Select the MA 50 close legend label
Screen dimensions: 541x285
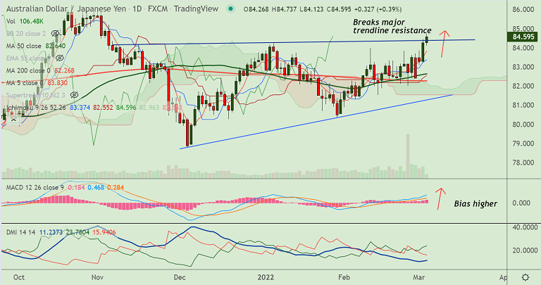pos(23,46)
